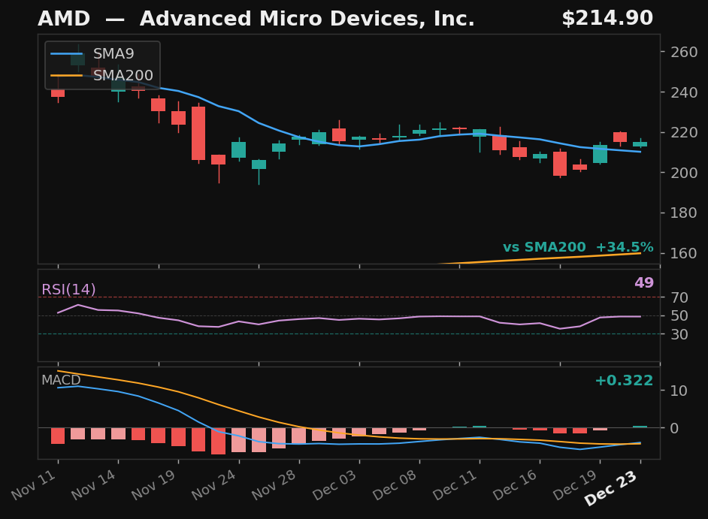Click the 180 price axis label

point(684,213)
